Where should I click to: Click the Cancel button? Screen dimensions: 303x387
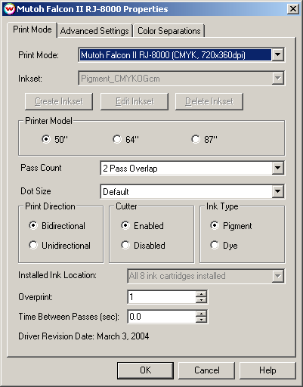tap(206, 370)
